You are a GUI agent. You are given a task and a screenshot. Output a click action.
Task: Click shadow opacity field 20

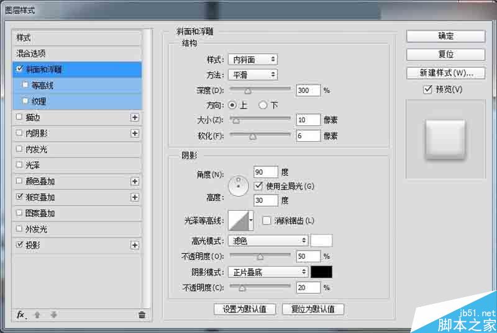coord(308,288)
